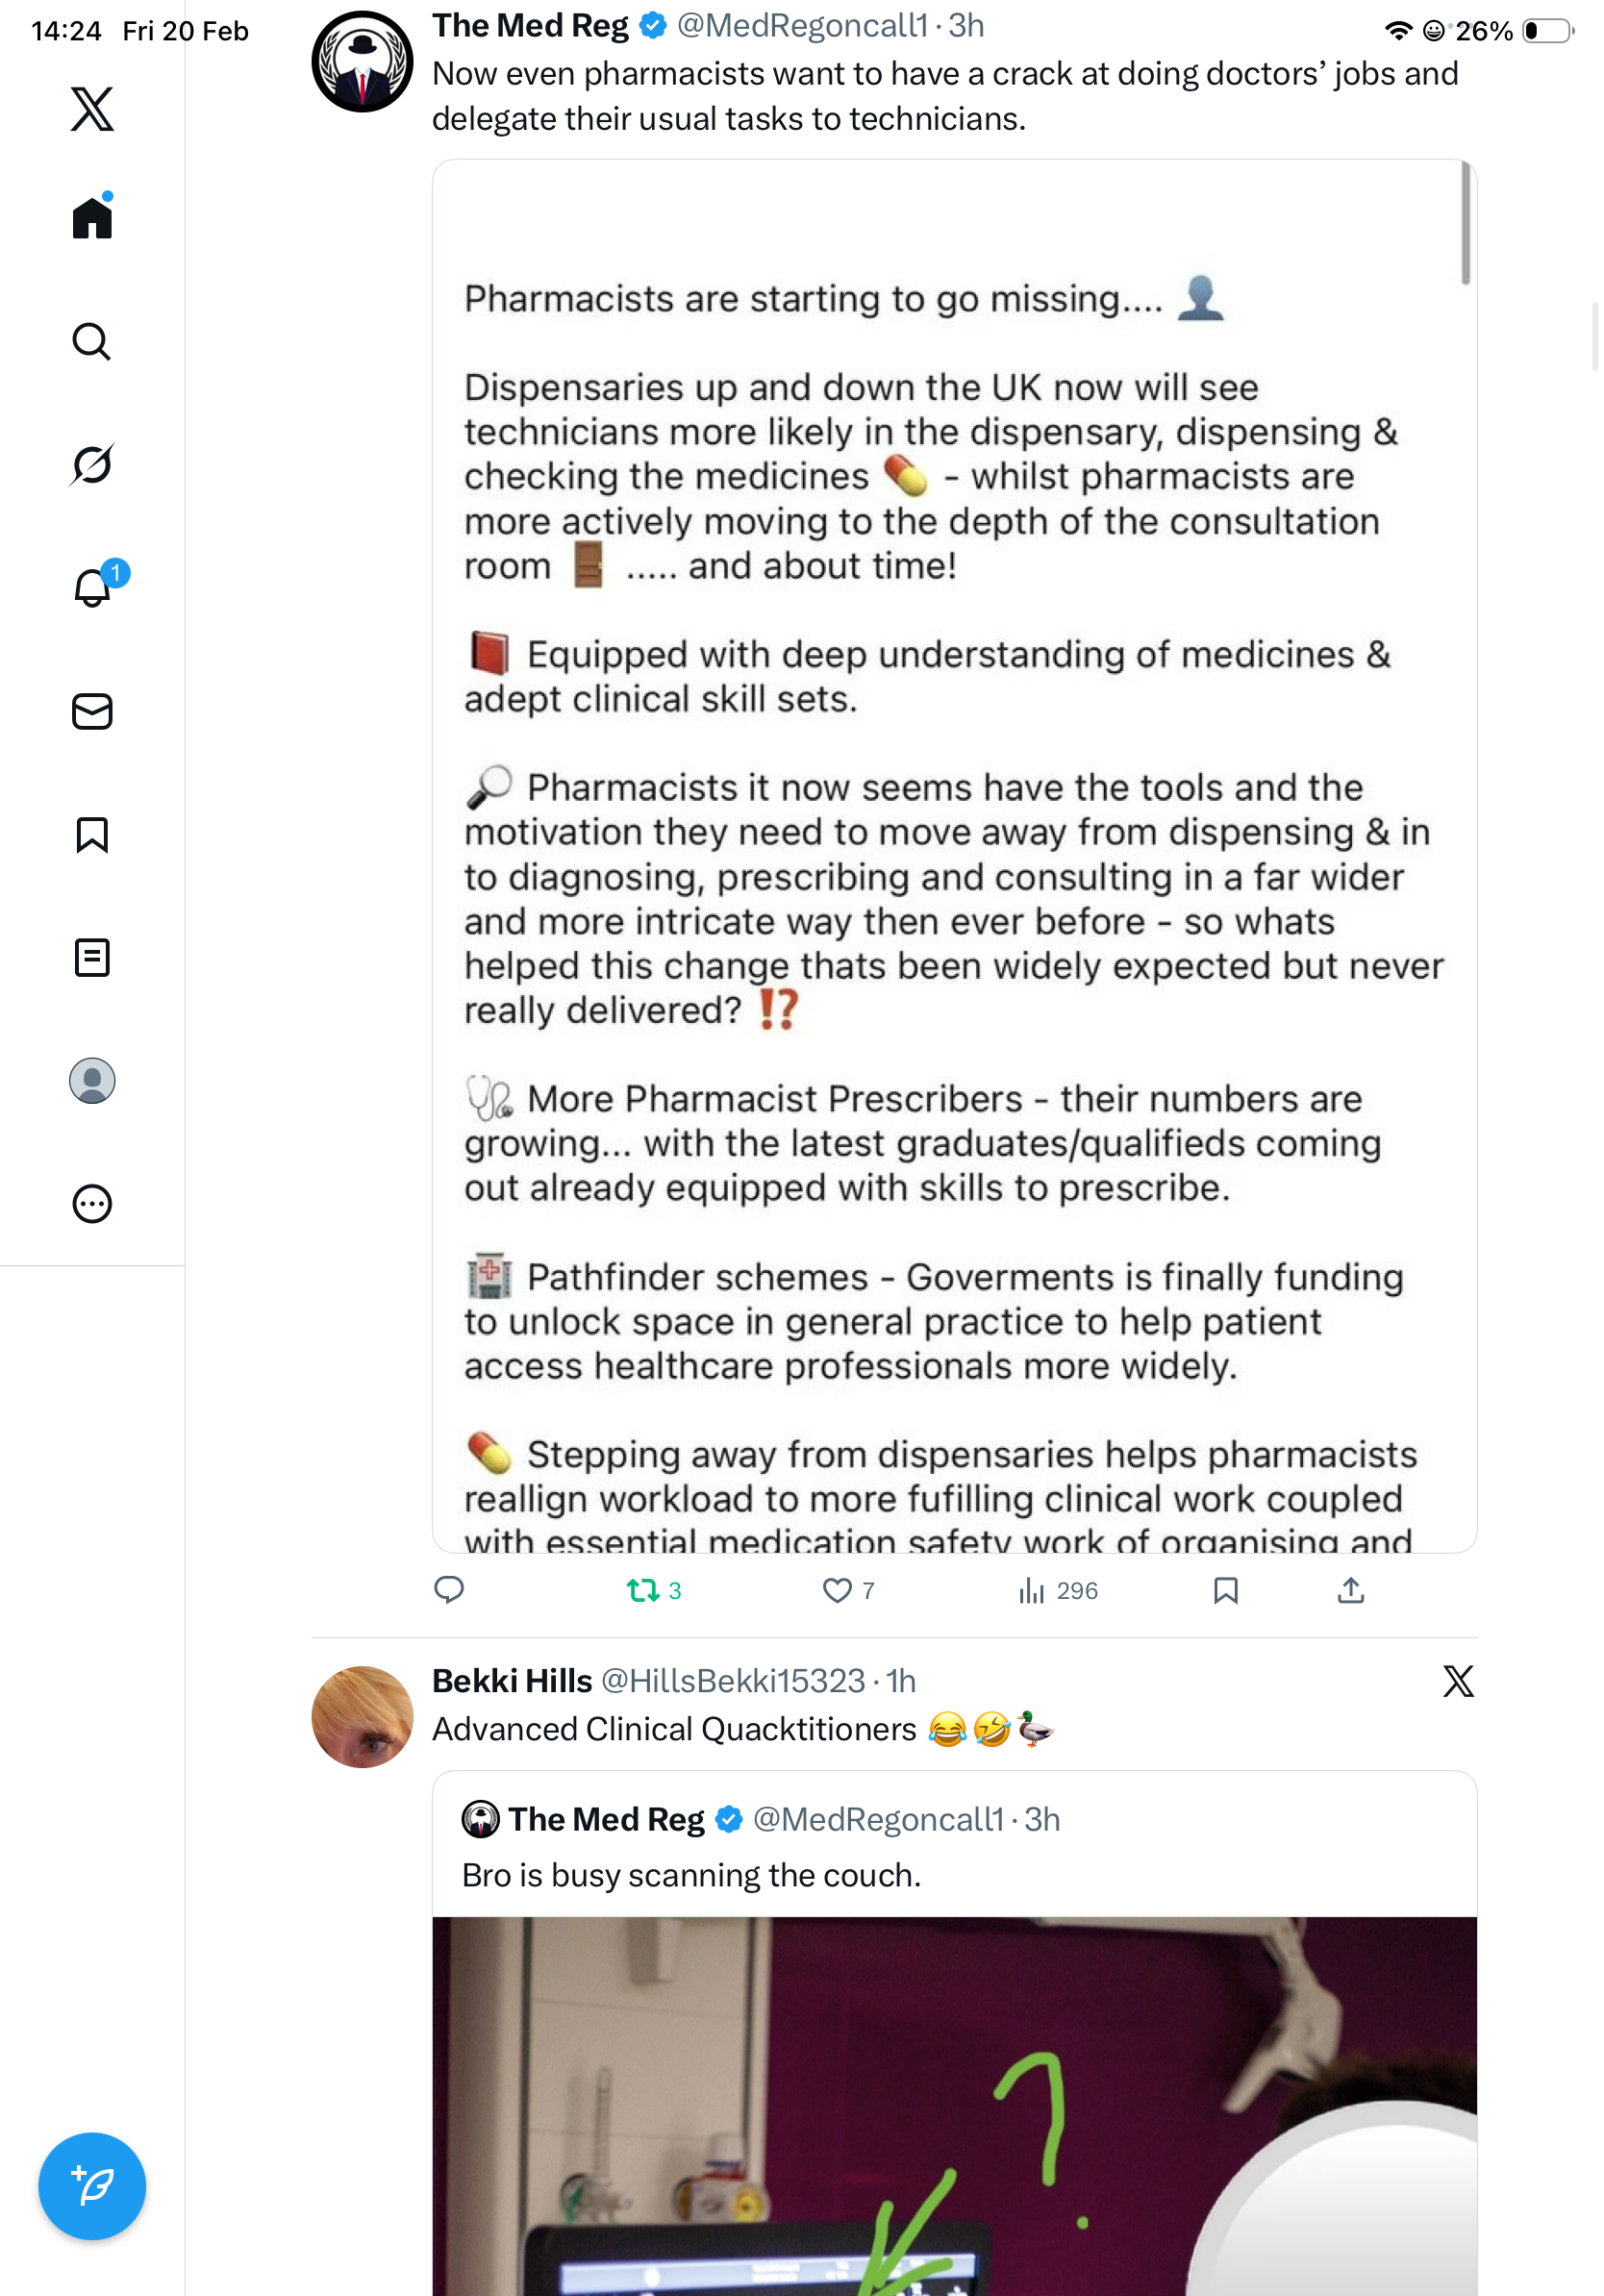Image resolution: width=1604 pixels, height=2296 pixels.
Task: Undo repost on the pharmacist post
Action: [643, 1590]
